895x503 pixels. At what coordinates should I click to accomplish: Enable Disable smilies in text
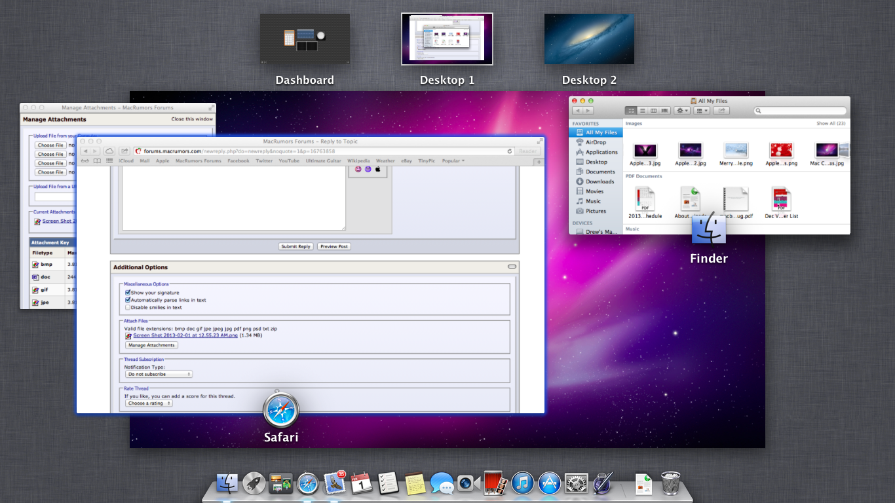click(x=128, y=307)
